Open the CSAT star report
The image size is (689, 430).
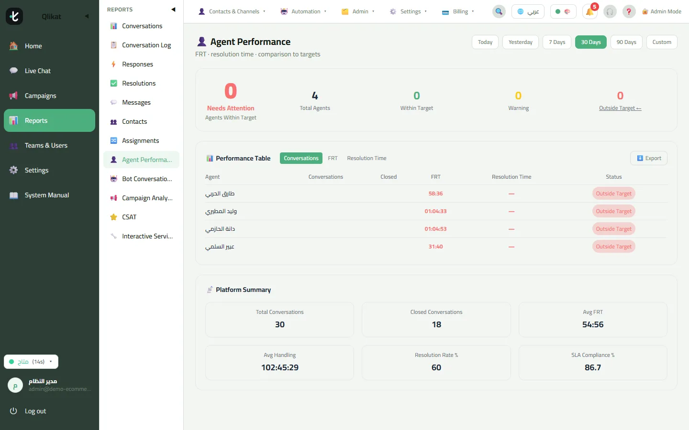(141, 217)
